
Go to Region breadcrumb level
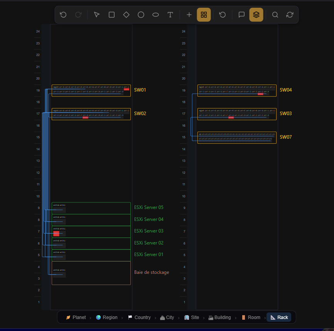107,317
